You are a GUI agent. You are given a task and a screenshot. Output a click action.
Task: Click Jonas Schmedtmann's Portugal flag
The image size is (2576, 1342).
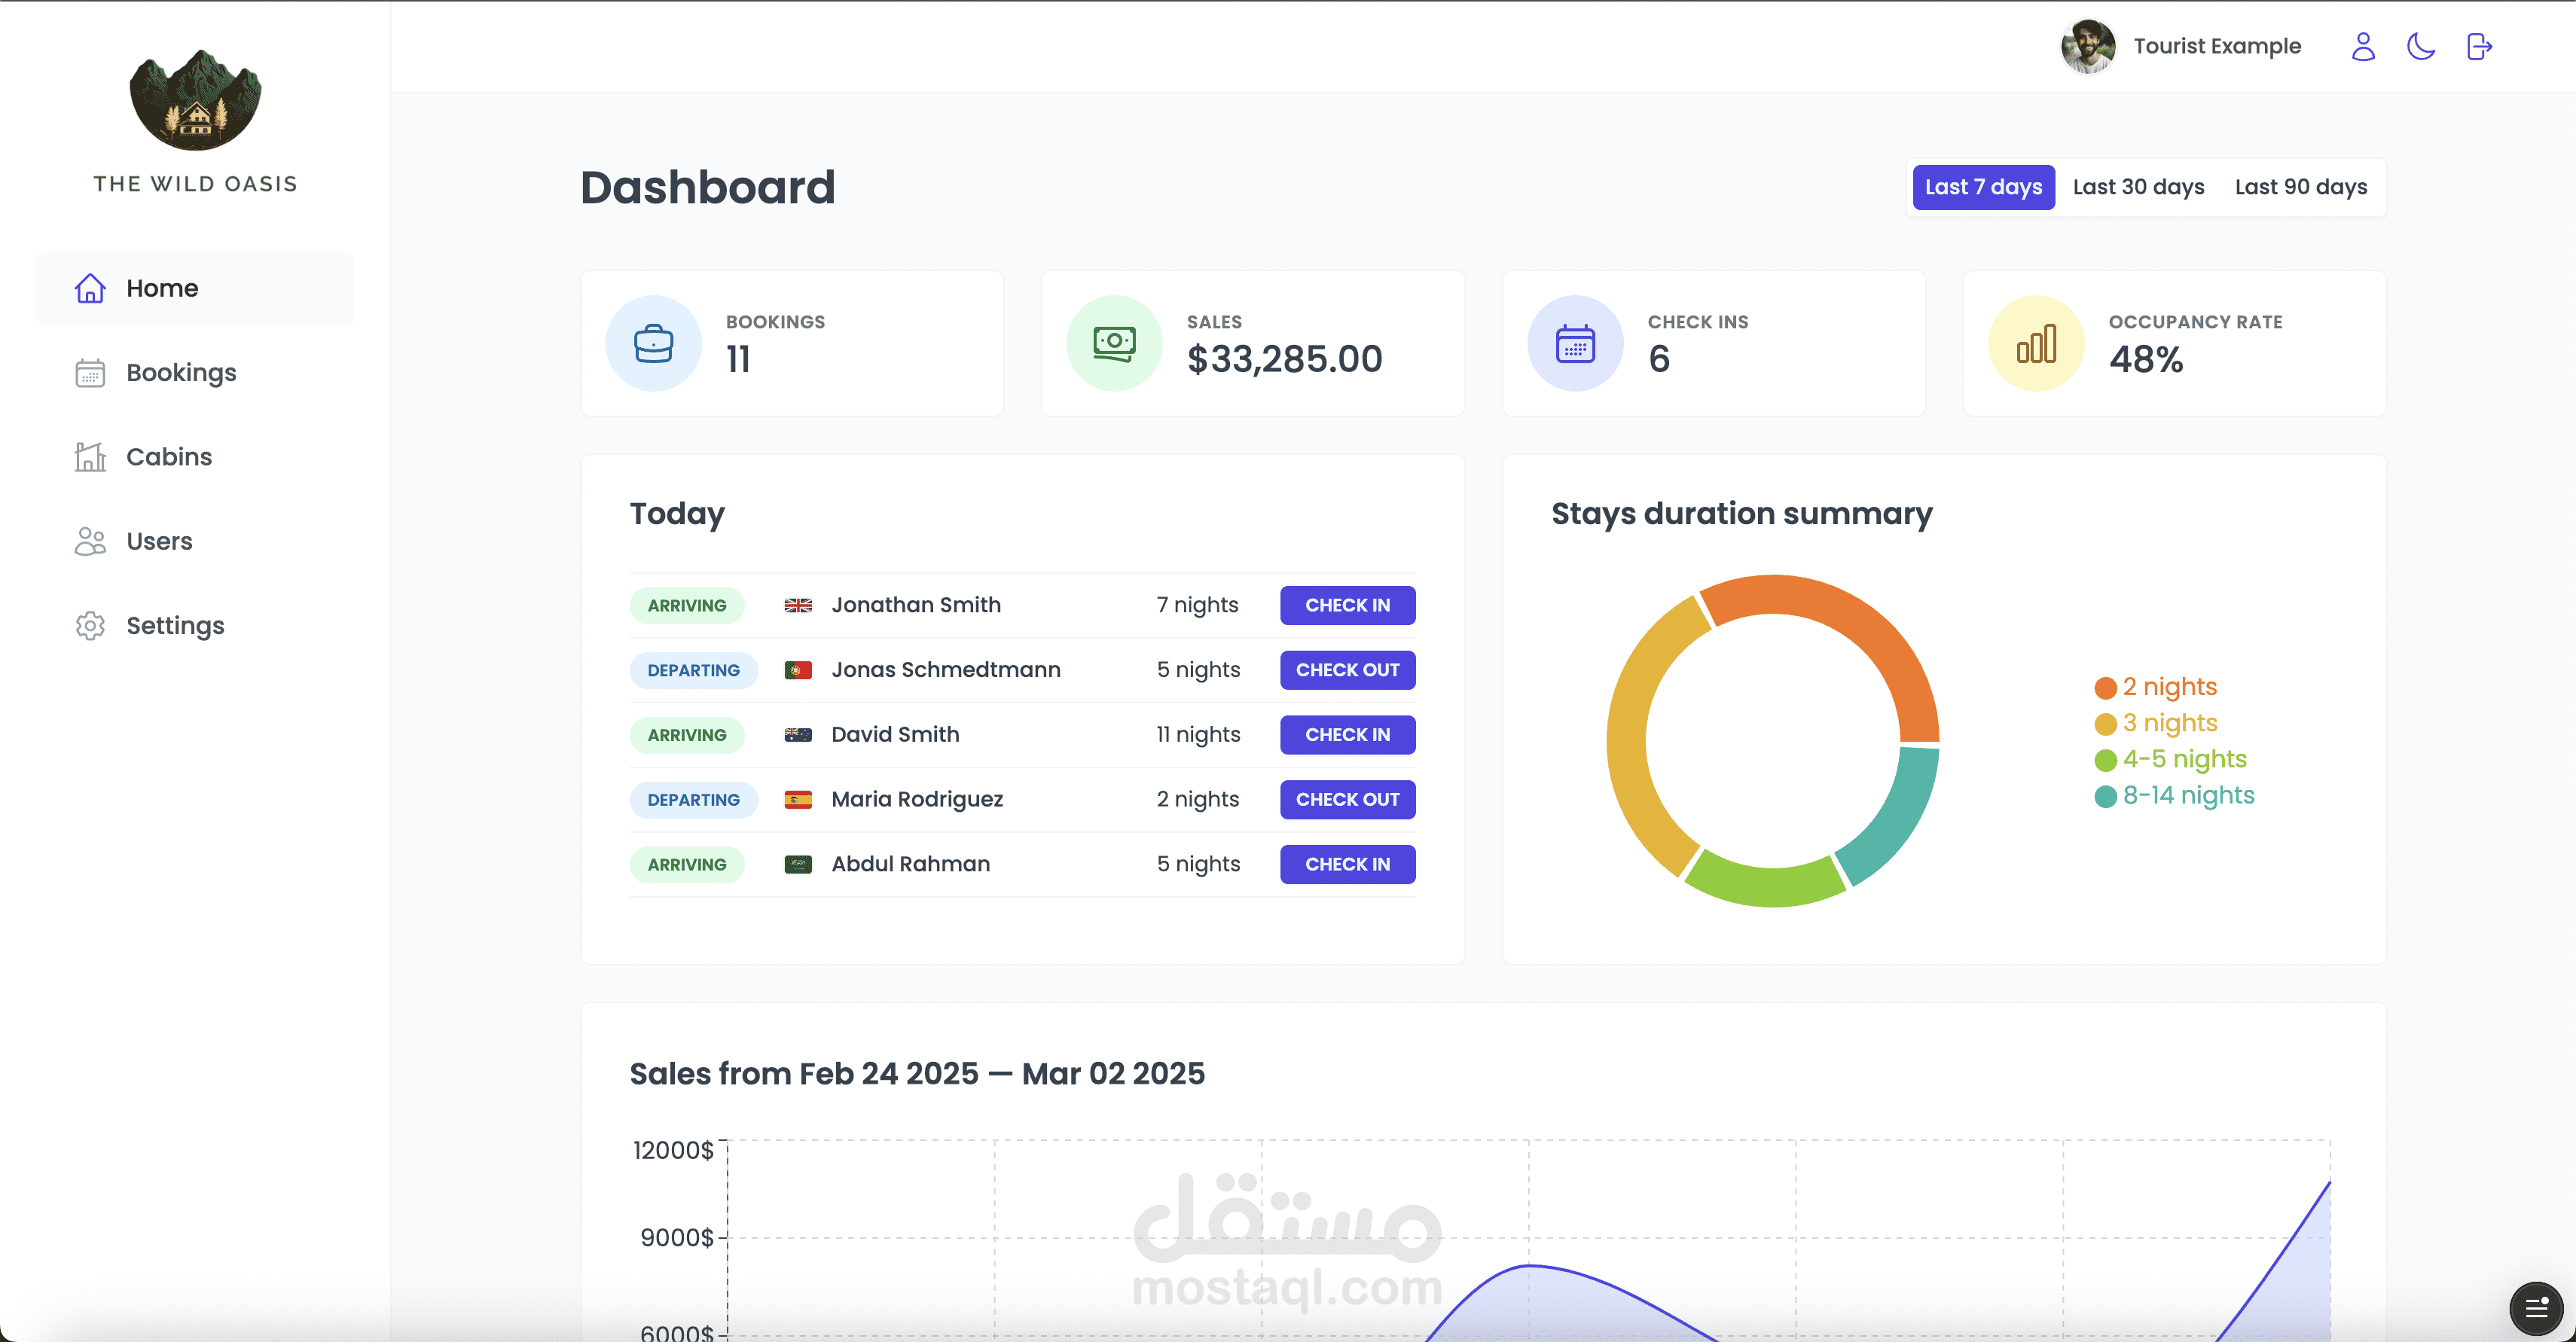coord(798,670)
